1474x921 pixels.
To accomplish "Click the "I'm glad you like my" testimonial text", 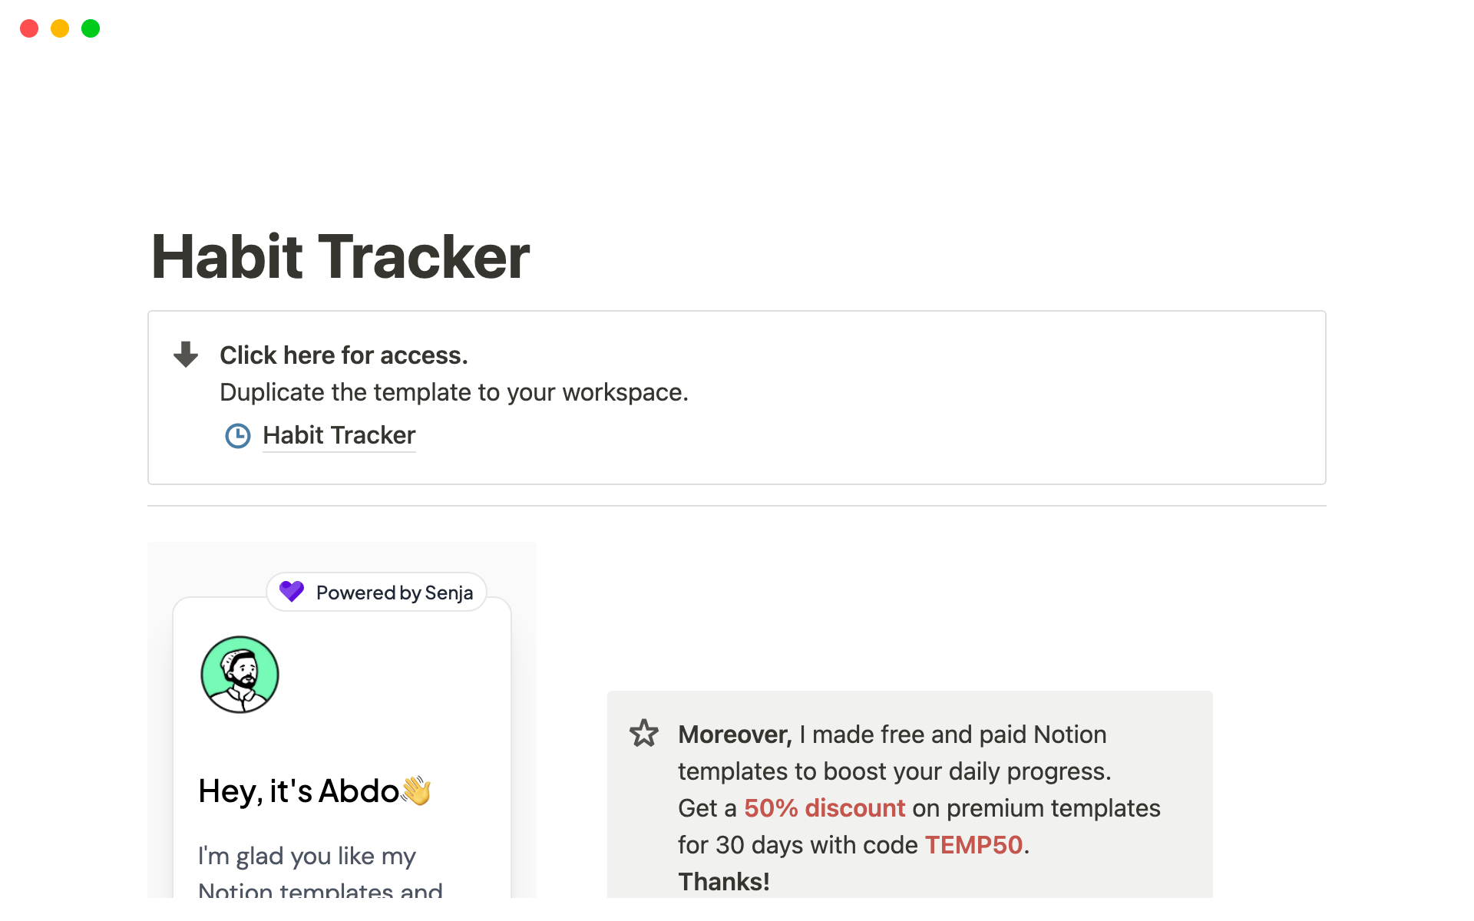I will 307,856.
